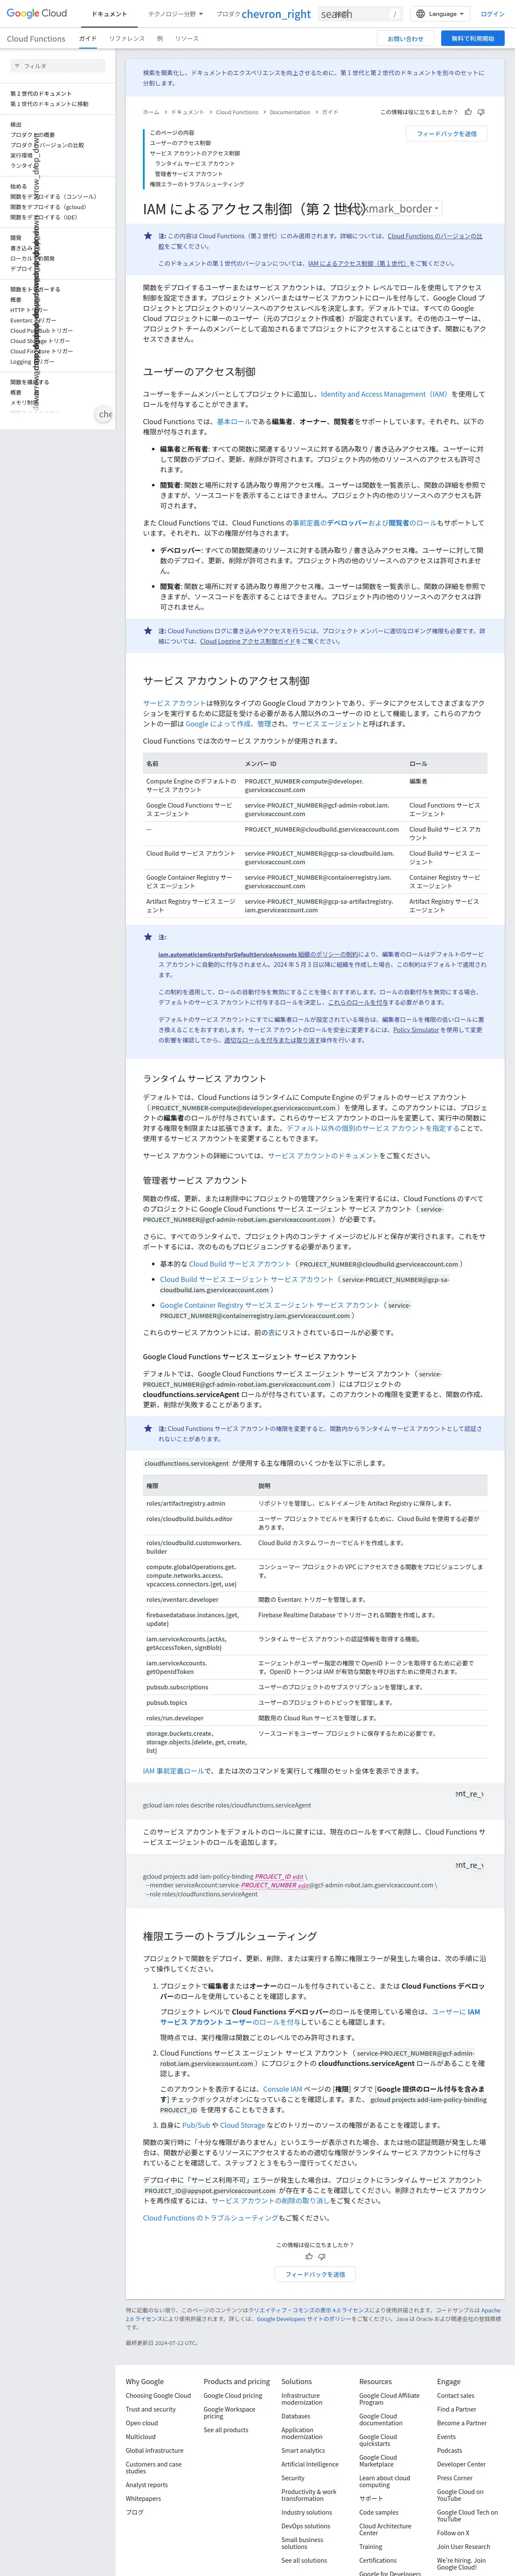Image resolution: width=515 pixels, height=2576 pixels.
Task: Open Cloud Storage トリガー sidebar item
Action: tap(40, 341)
